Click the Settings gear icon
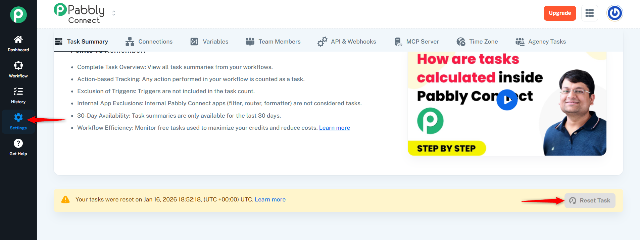This screenshot has width=640, height=240. tap(18, 118)
